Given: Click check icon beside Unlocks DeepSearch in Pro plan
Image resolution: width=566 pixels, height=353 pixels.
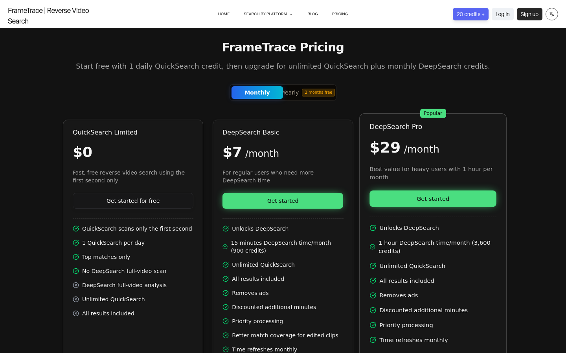Looking at the screenshot, I should point(373,228).
